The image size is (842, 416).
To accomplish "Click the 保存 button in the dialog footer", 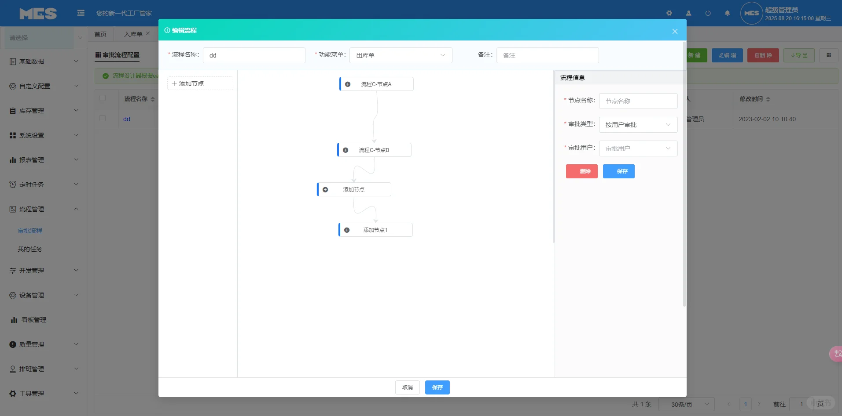I will pos(438,387).
